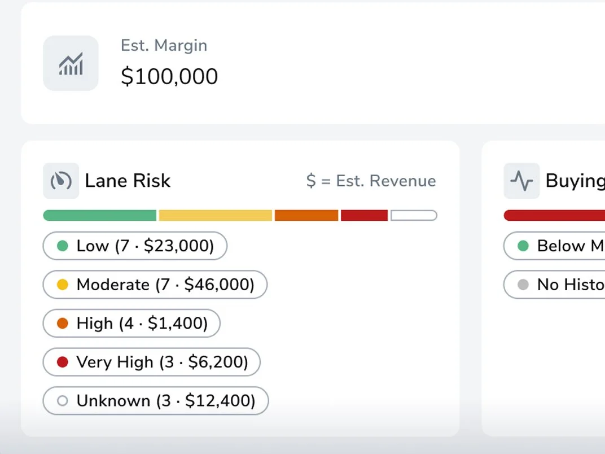Click the red bar in the Buying card
605x454 pixels.
pyautogui.click(x=554, y=215)
